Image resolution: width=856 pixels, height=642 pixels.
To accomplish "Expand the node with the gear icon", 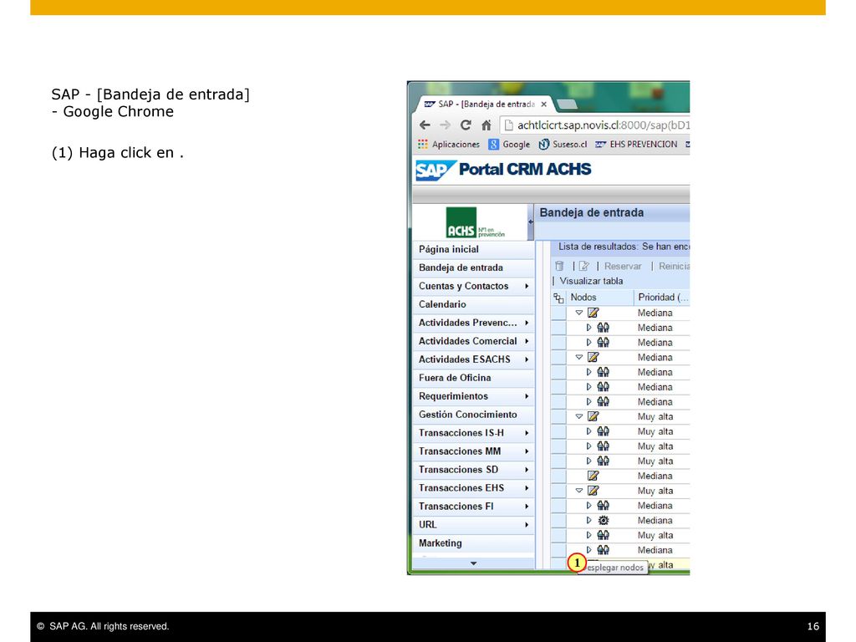I will (588, 520).
